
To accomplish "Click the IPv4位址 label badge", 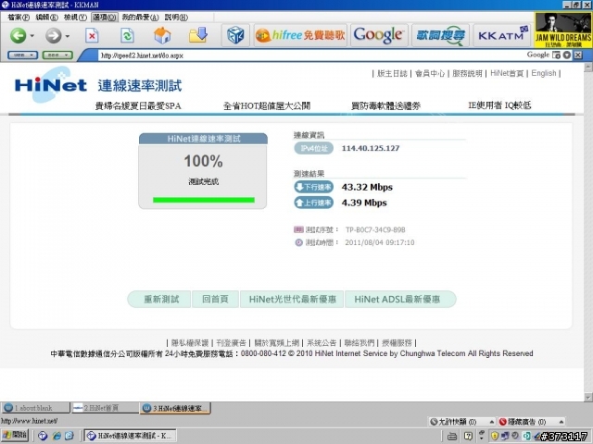I will [x=313, y=148].
